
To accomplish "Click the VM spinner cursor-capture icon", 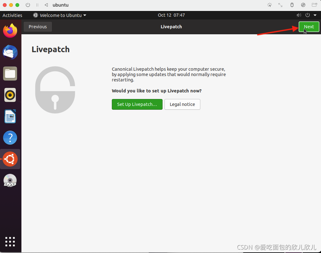I will (270, 5).
